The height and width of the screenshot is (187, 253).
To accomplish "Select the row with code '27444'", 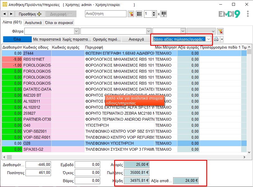I will [x=124, y=53].
